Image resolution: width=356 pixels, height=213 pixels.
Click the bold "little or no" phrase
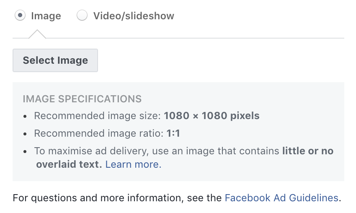pyautogui.click(x=308, y=151)
